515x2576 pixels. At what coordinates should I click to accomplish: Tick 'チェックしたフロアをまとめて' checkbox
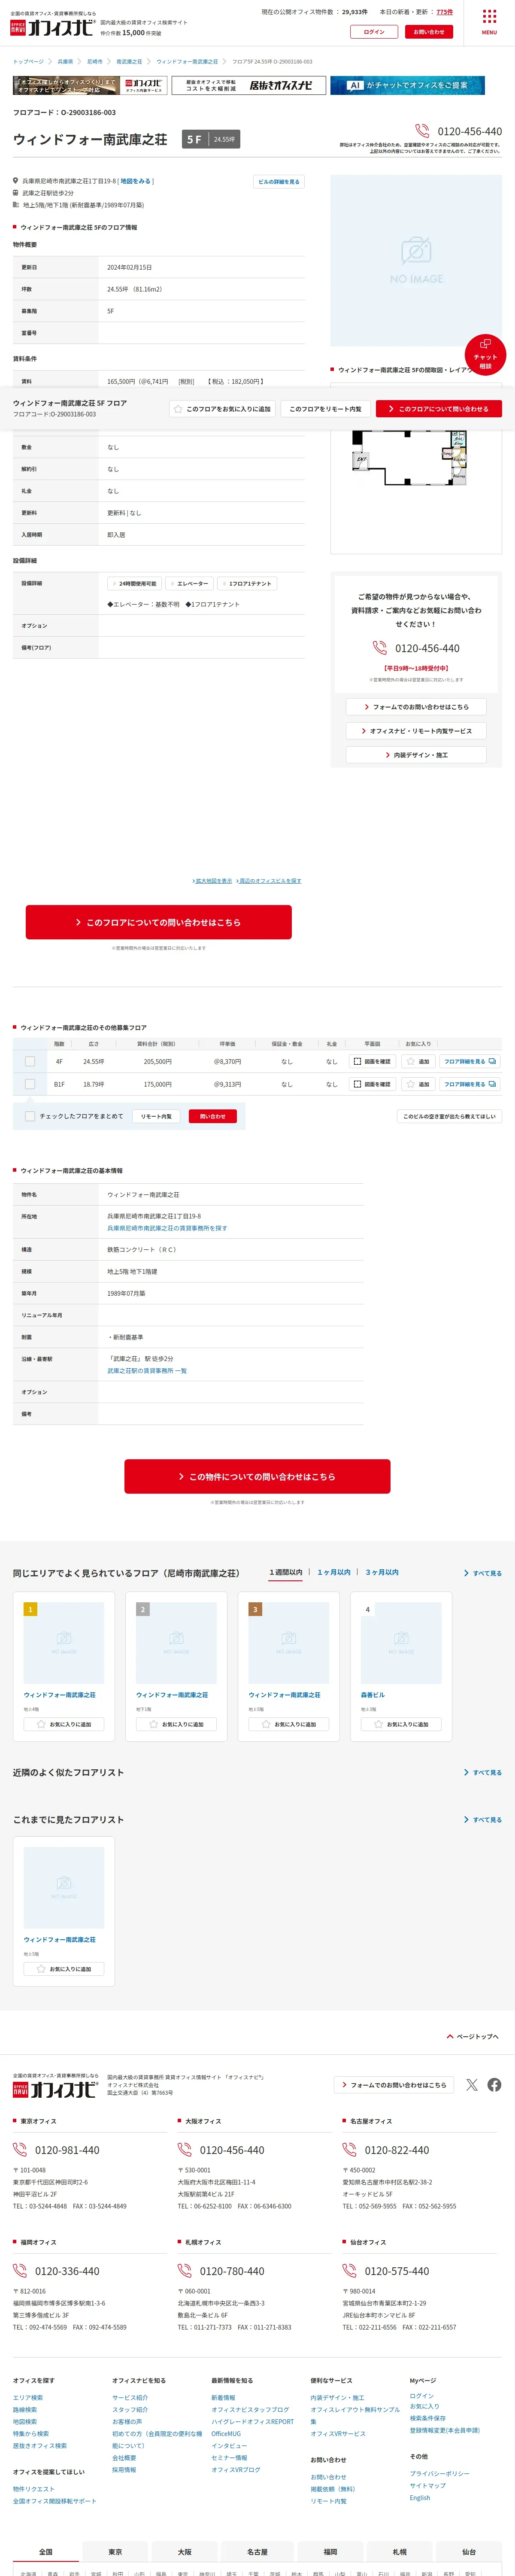pos(30,1116)
